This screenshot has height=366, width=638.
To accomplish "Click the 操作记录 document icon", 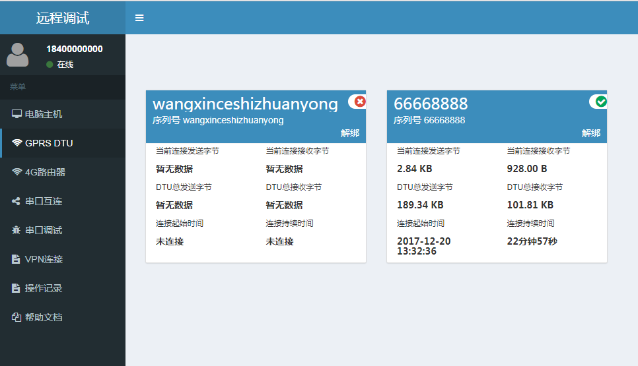I will pos(17,288).
